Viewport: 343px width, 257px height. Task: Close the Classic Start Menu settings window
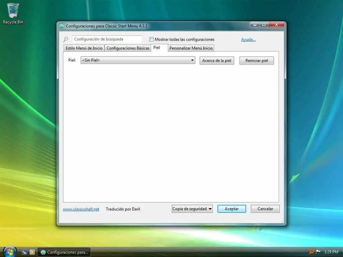coord(276,25)
